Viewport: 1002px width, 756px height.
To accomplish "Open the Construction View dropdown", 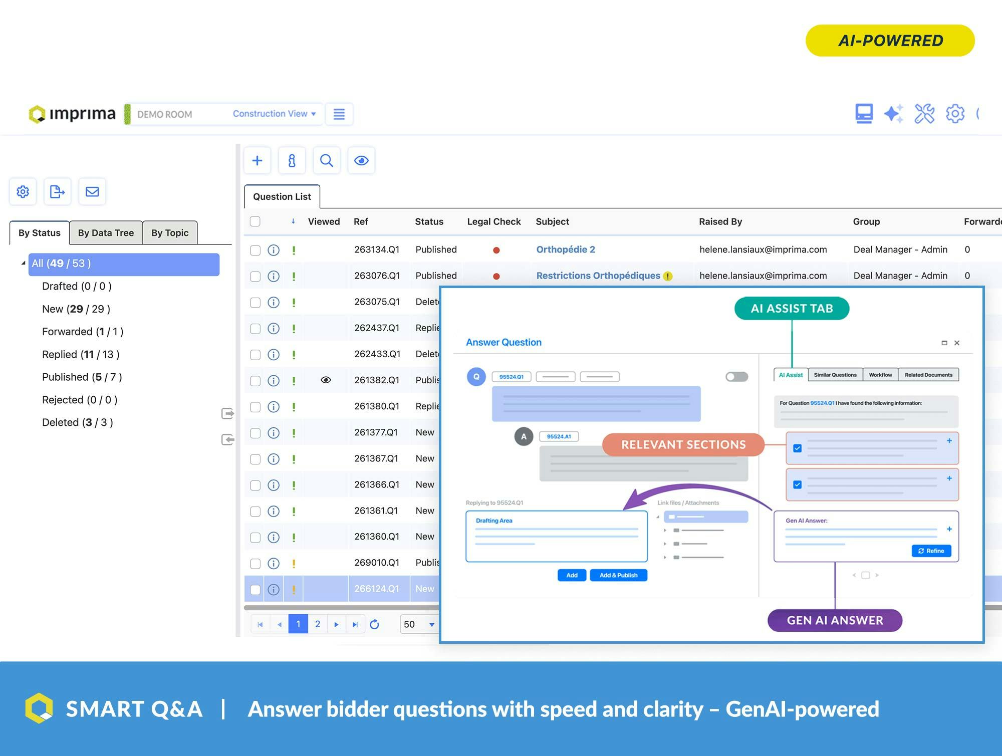I will (x=274, y=114).
